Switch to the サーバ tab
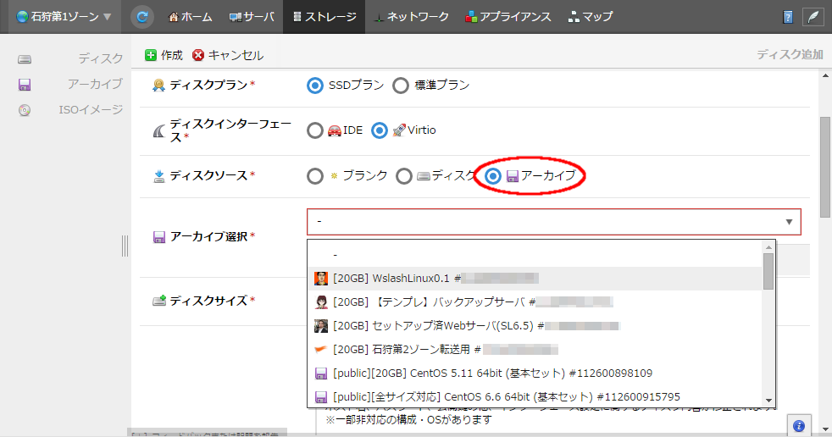The height and width of the screenshot is (437, 832). [x=252, y=16]
